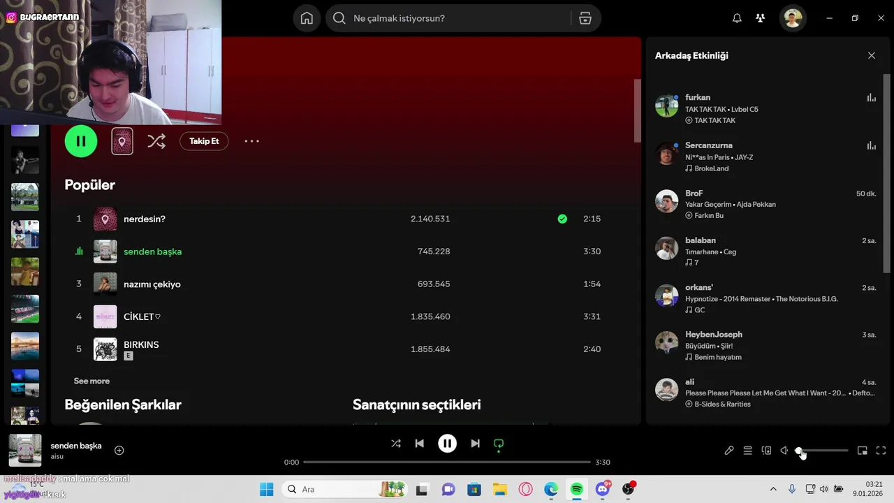Seek on the song progress bar
The width and height of the screenshot is (894, 503).
pos(447,462)
